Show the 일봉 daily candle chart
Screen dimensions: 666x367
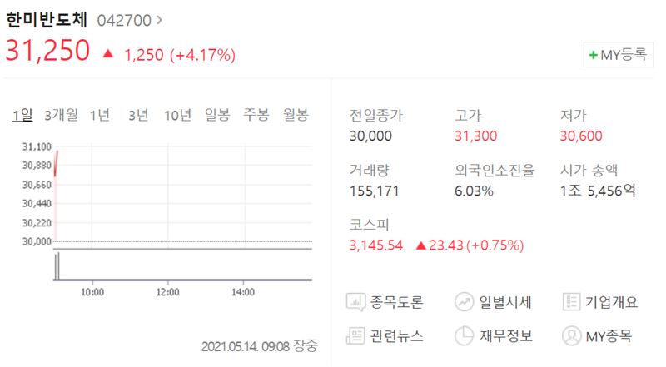(x=217, y=114)
